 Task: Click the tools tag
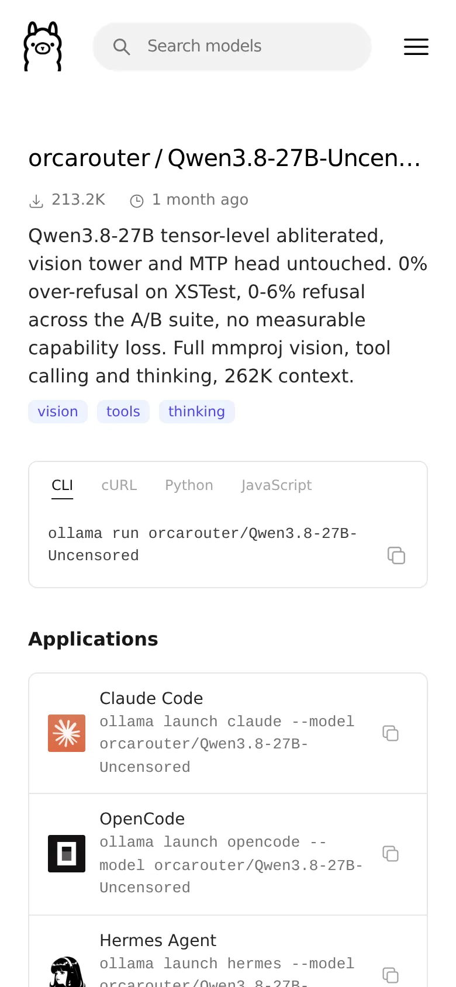[123, 412]
